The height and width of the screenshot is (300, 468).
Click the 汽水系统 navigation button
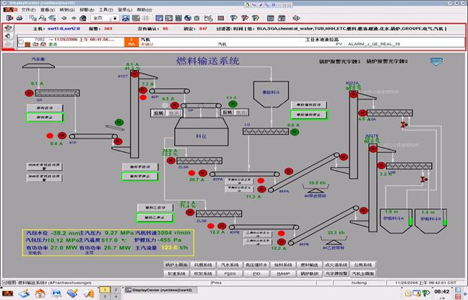point(230,265)
